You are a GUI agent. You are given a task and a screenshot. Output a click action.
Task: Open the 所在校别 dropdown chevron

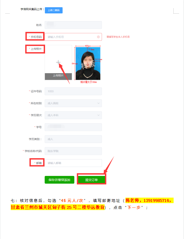98,103
